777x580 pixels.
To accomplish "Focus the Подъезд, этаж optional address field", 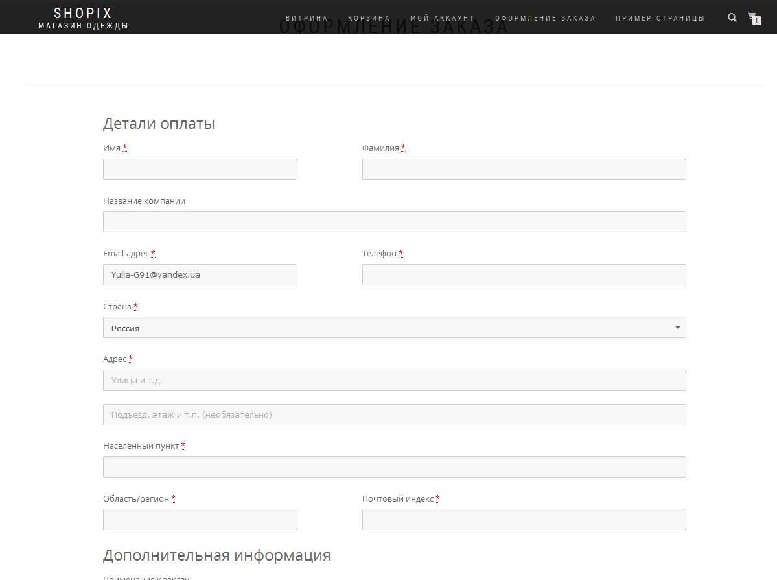I will [394, 415].
